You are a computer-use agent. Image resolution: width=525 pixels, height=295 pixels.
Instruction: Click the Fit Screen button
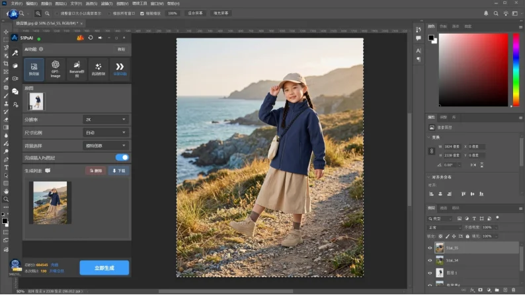click(x=195, y=13)
